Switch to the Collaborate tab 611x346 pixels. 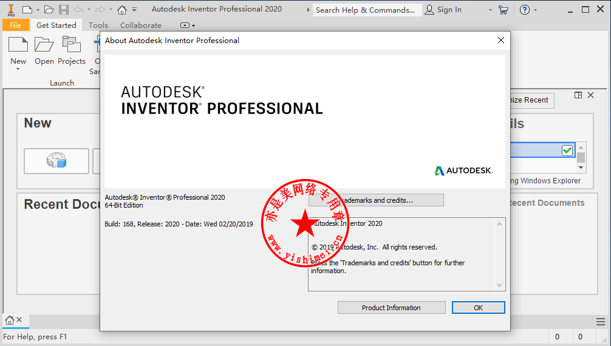click(141, 25)
